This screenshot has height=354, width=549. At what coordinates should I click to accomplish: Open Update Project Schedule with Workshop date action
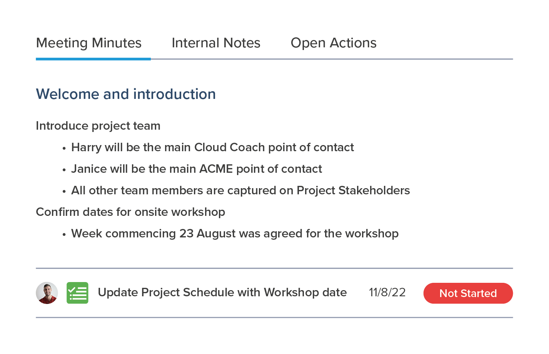(222, 292)
